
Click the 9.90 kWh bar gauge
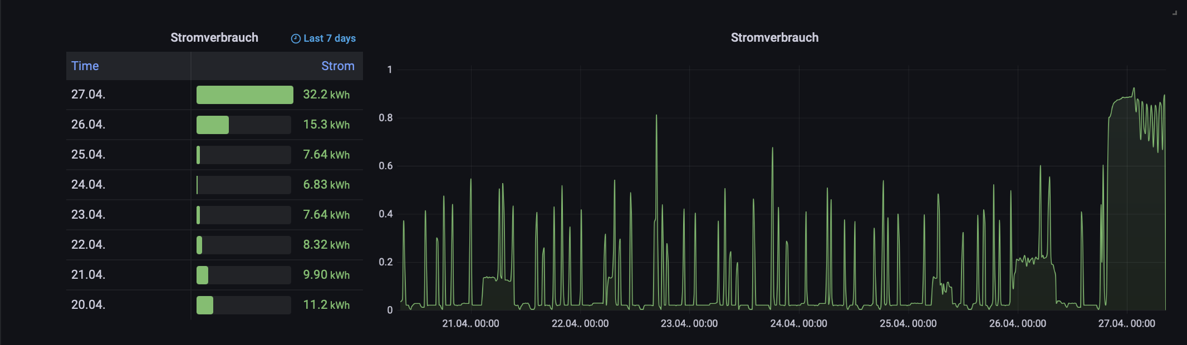click(x=244, y=275)
